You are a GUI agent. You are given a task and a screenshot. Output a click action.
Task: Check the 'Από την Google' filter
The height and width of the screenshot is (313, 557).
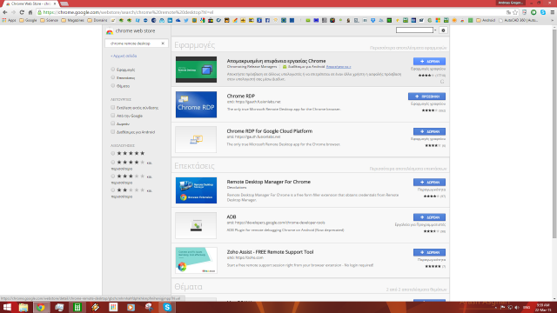point(112,116)
